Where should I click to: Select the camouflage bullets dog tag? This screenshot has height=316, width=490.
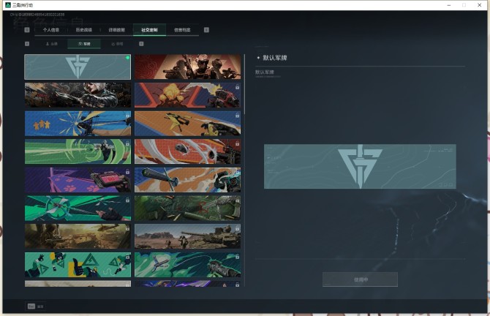pyautogui.click(x=188, y=208)
